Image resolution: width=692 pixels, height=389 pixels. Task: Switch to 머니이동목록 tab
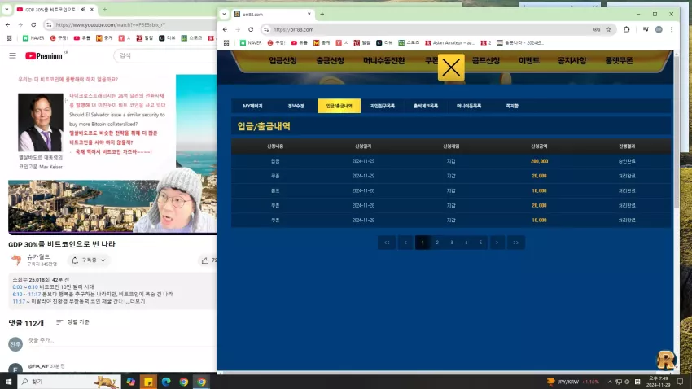click(x=469, y=106)
